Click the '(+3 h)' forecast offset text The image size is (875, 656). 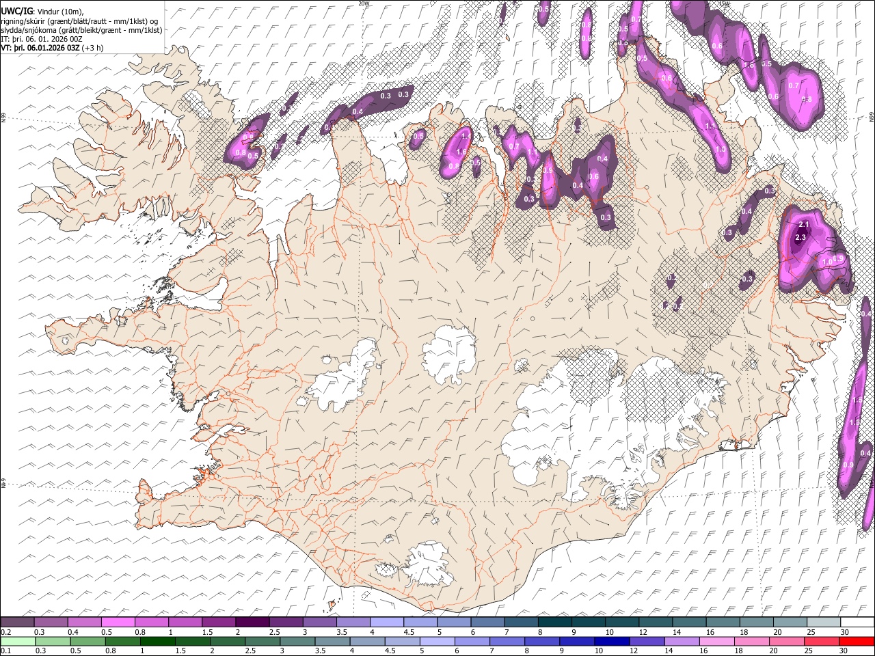click(x=91, y=48)
